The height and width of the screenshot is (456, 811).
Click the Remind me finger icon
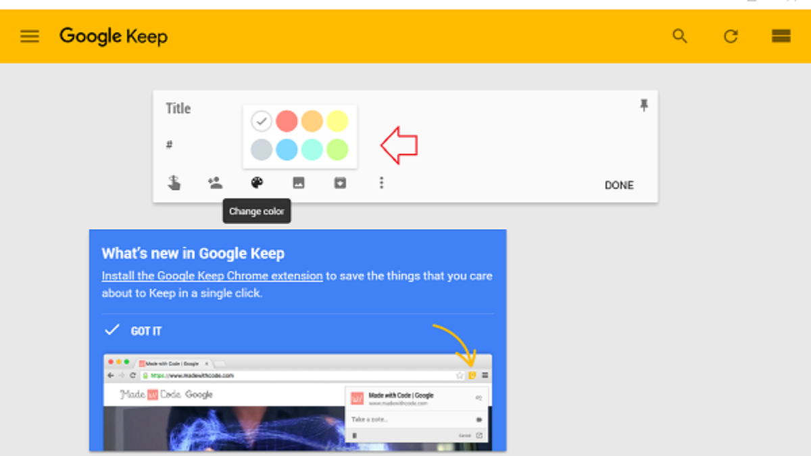pos(174,182)
